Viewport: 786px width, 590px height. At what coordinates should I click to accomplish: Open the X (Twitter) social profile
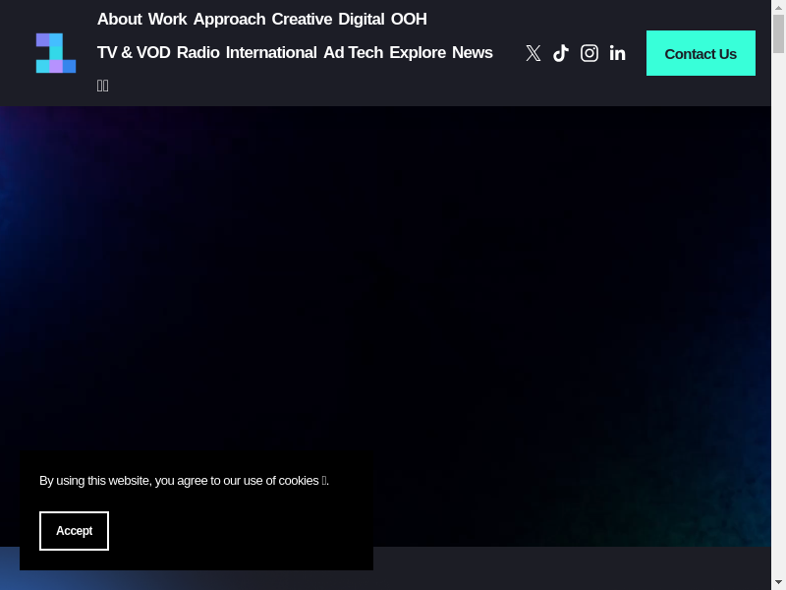tap(533, 53)
